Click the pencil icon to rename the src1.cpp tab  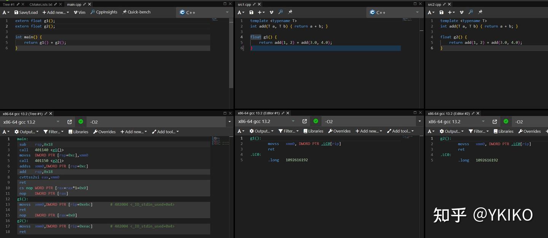point(254,5)
